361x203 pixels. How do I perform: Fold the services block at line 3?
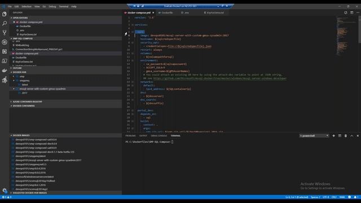133,25
